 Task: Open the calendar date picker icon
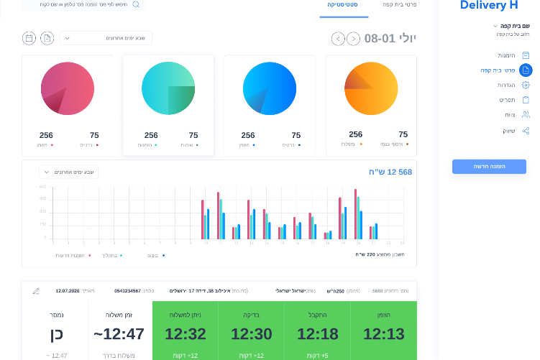pyautogui.click(x=29, y=38)
